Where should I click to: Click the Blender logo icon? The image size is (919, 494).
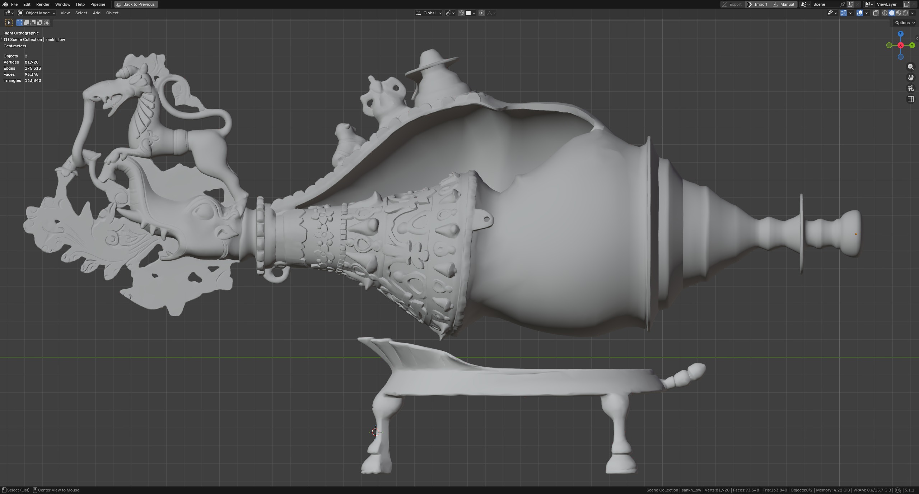pos(5,4)
